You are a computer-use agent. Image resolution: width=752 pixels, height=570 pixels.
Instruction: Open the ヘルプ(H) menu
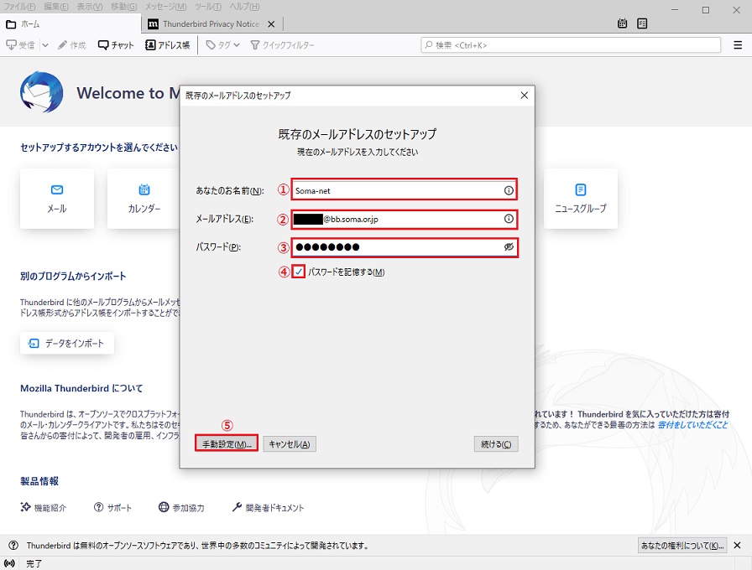pos(244,7)
